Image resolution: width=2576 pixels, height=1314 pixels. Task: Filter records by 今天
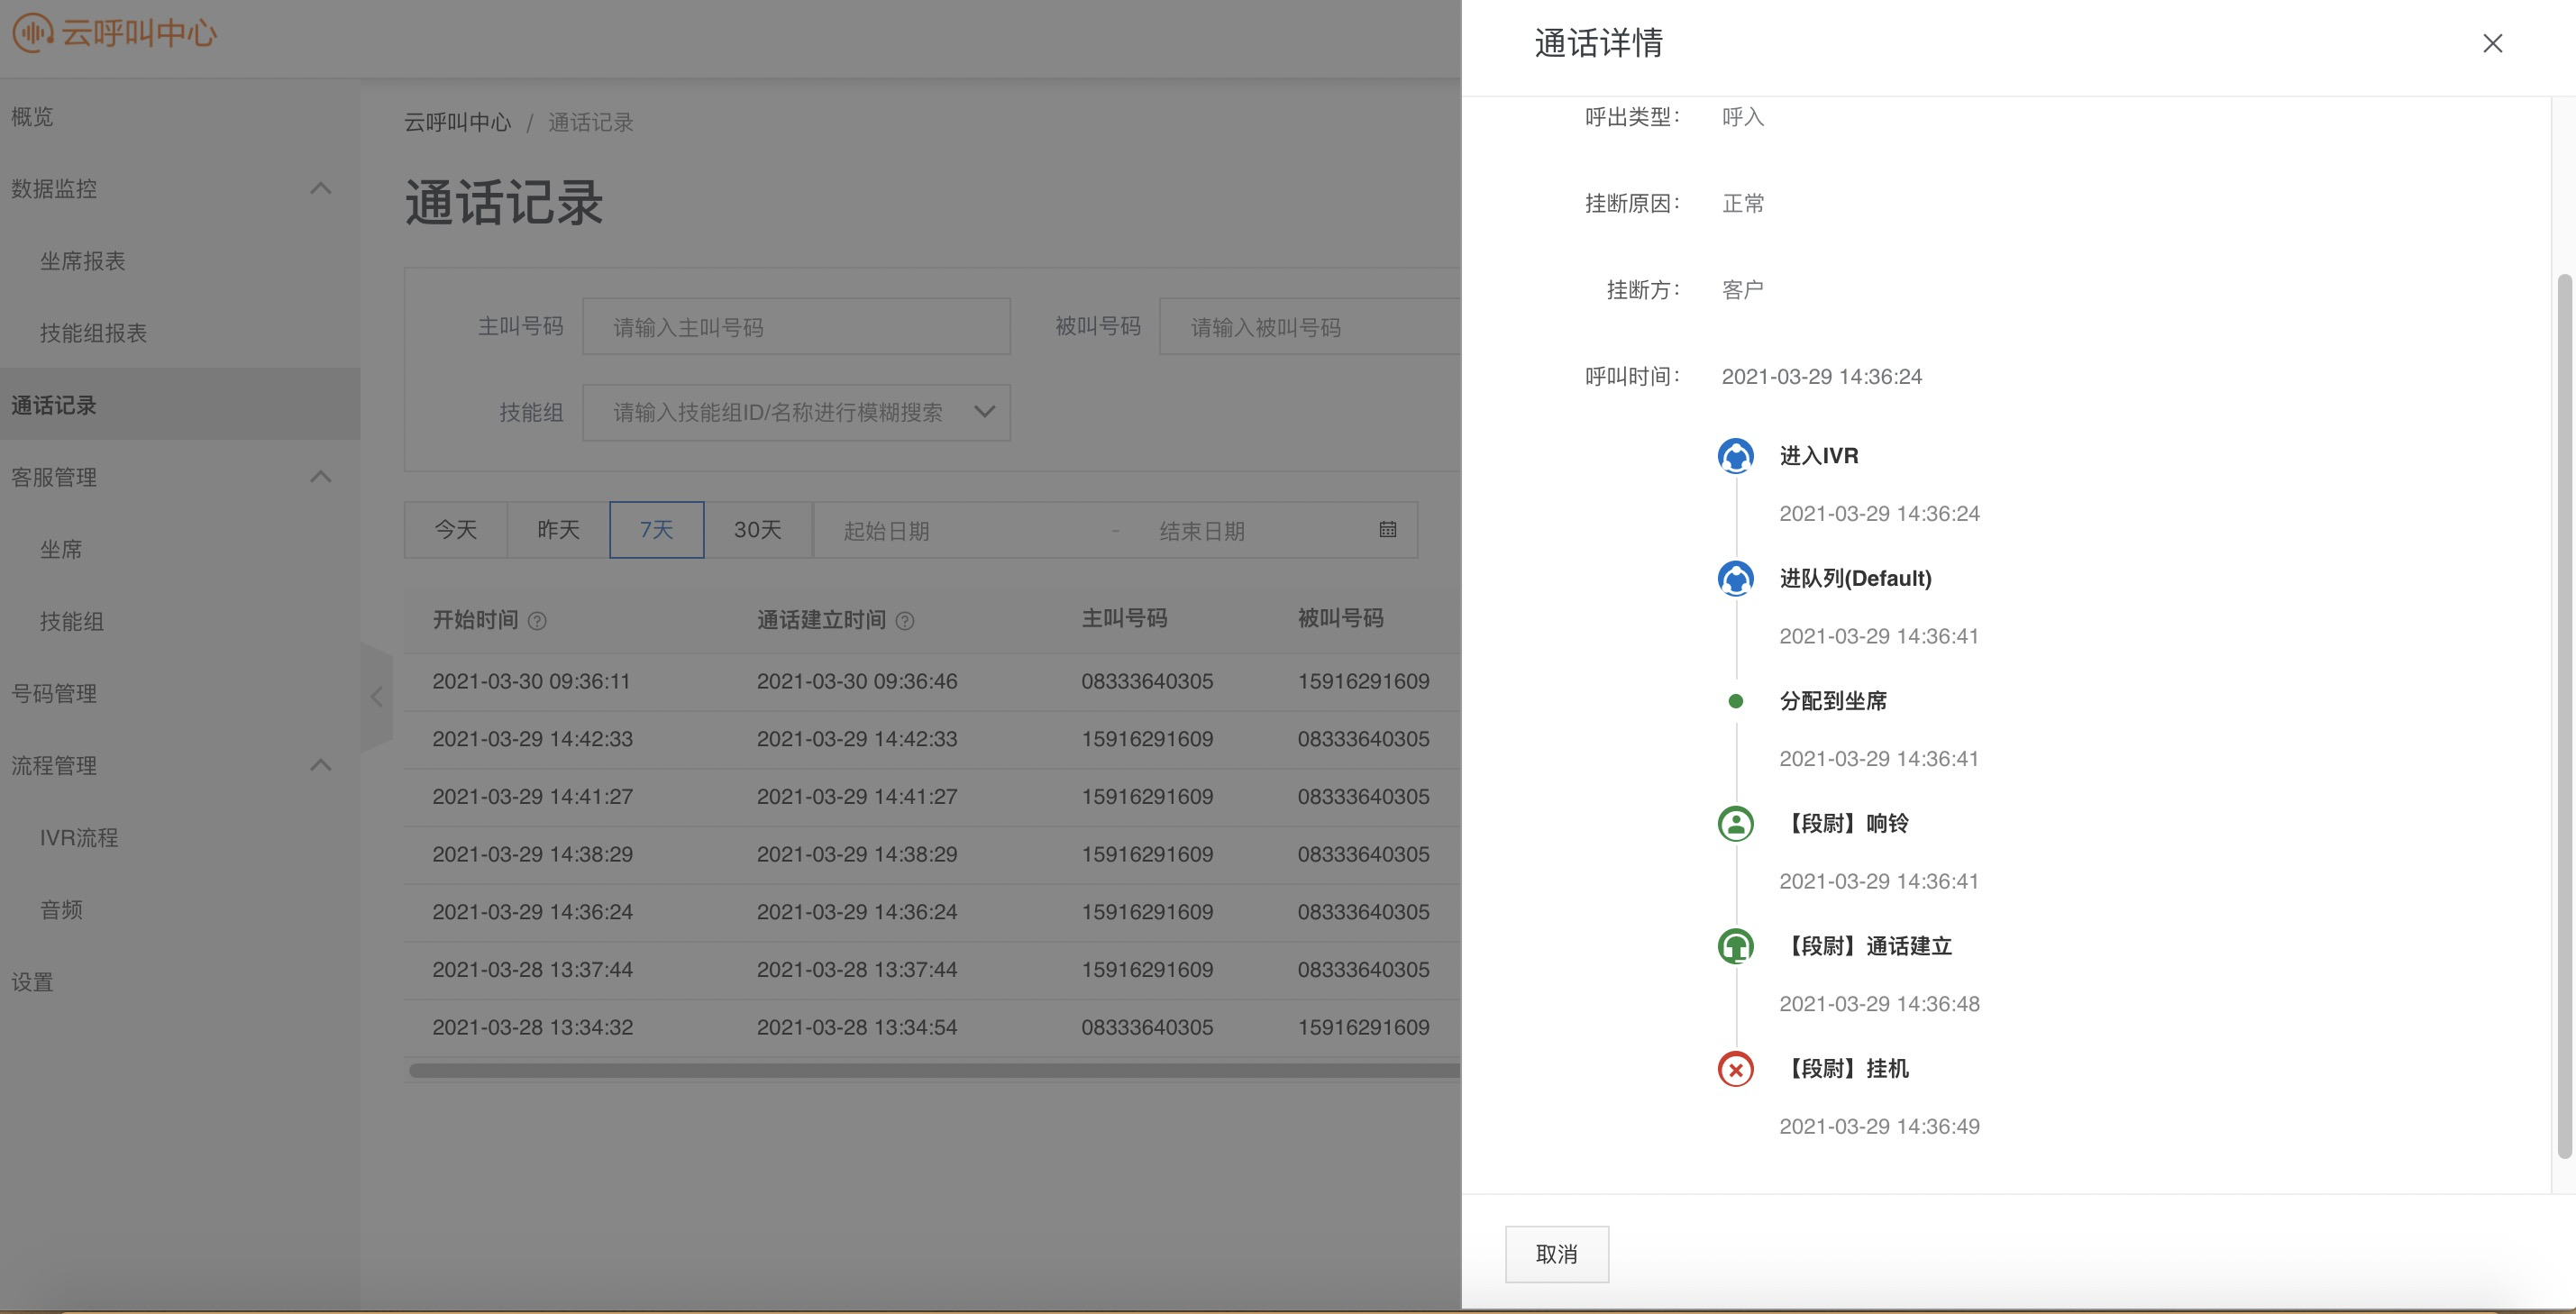456,530
